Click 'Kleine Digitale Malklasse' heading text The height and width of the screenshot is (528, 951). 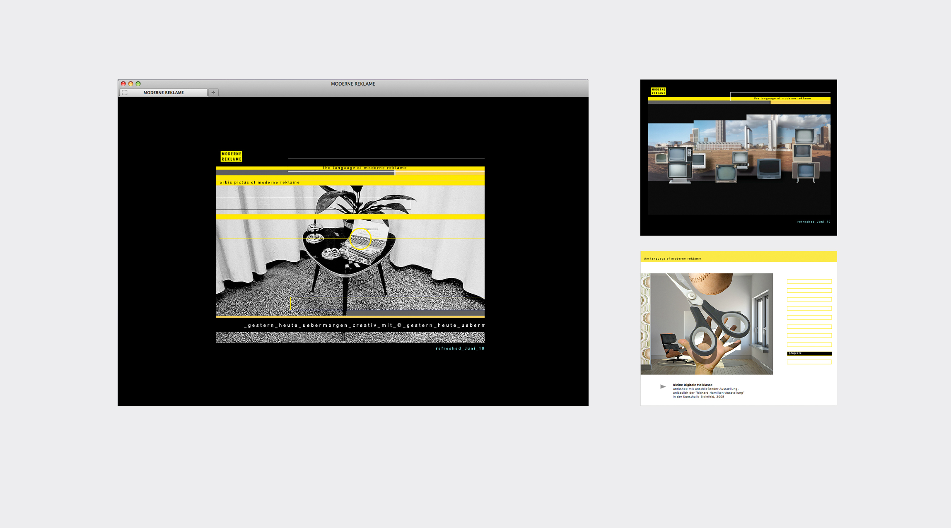693,385
